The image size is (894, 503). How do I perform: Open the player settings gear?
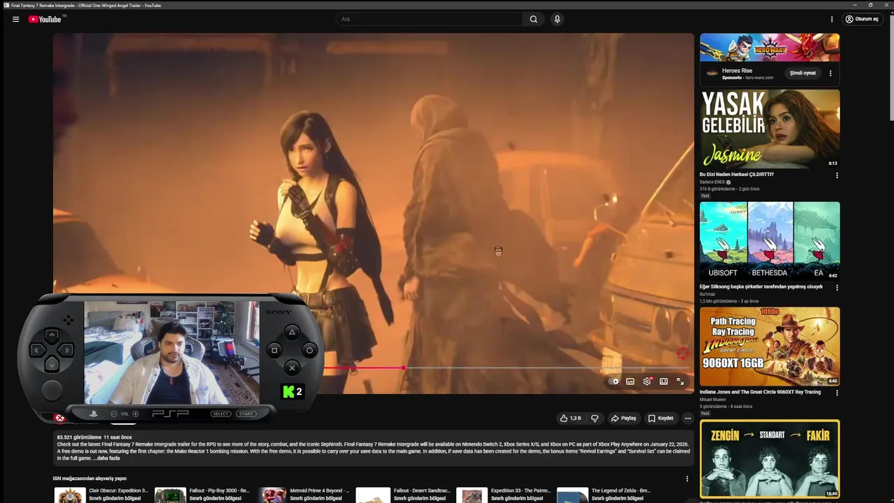pyautogui.click(x=647, y=381)
